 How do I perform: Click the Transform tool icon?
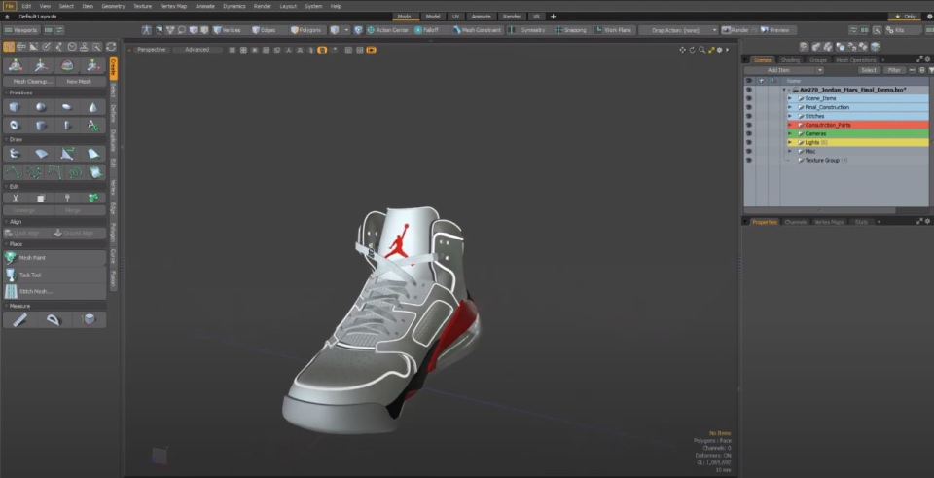[x=16, y=65]
